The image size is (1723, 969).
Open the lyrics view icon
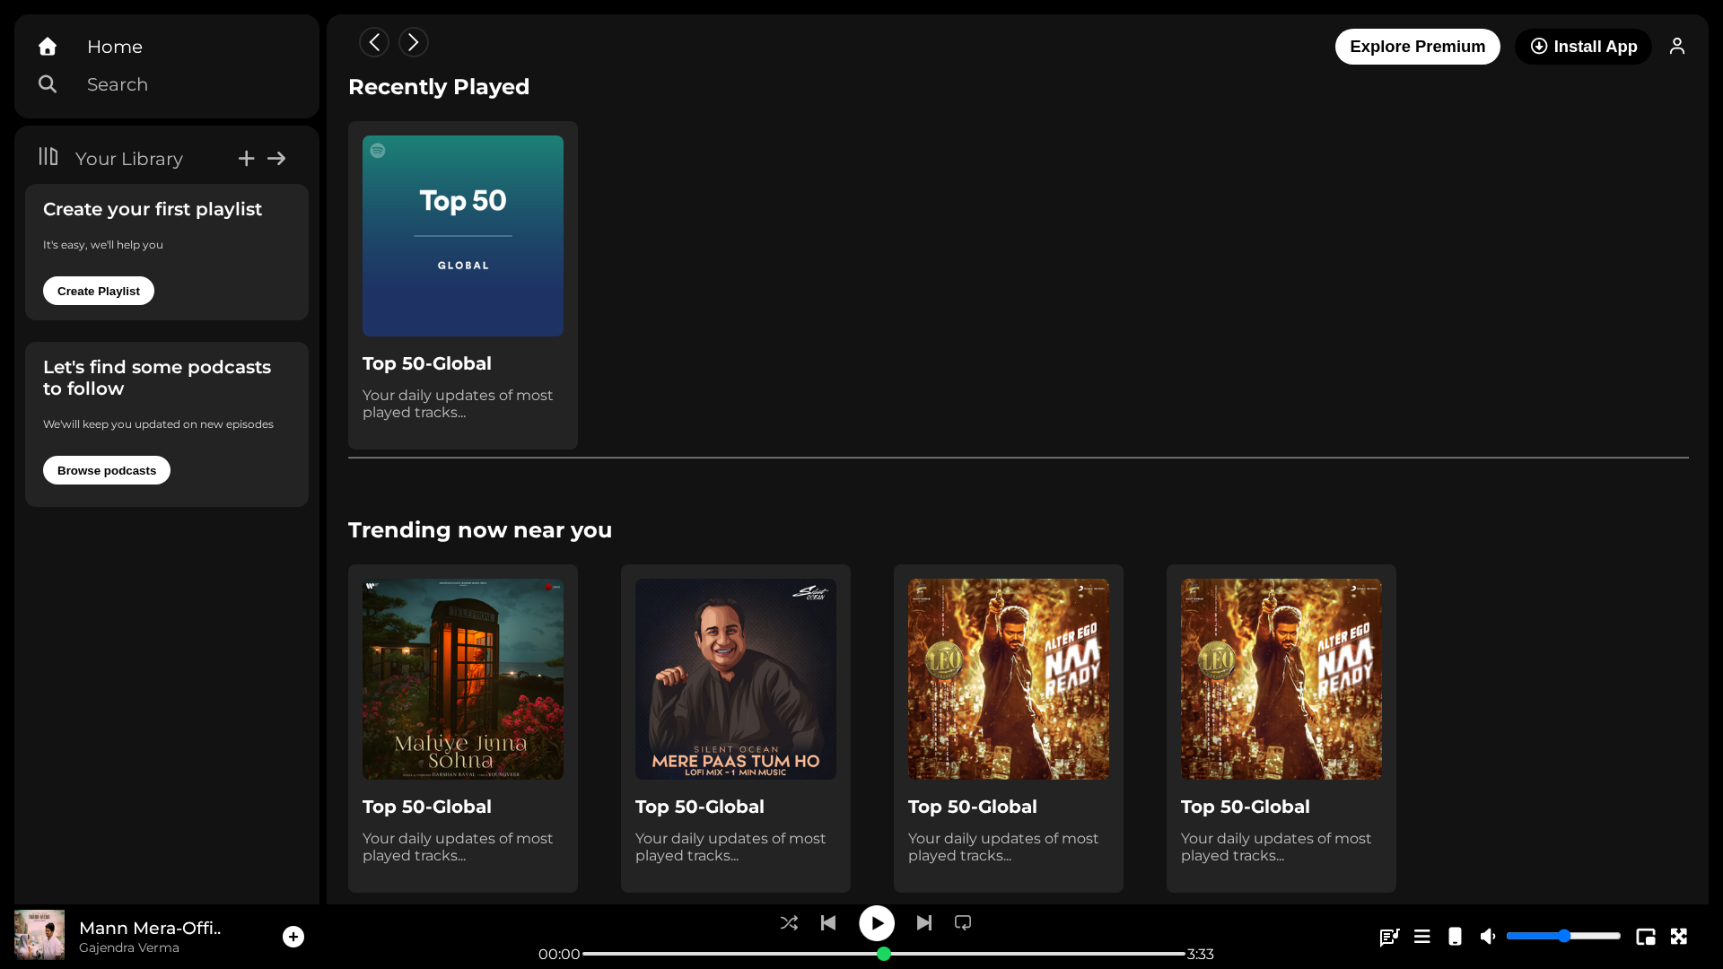(1389, 937)
